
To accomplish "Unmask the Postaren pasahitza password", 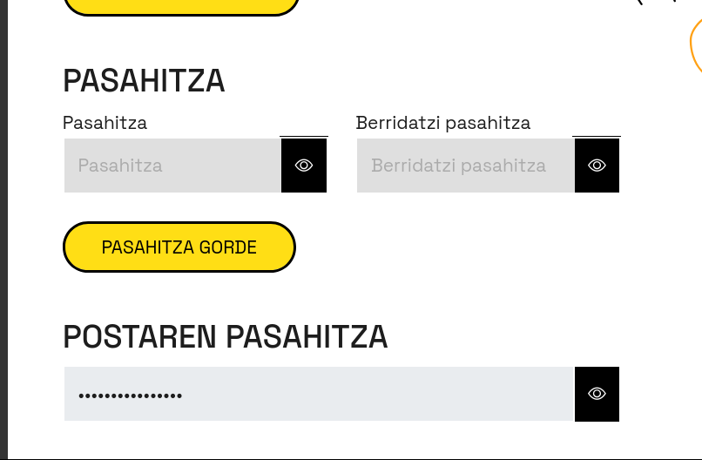I will point(597,394).
